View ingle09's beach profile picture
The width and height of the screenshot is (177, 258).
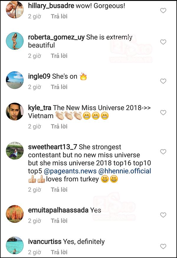15,80
